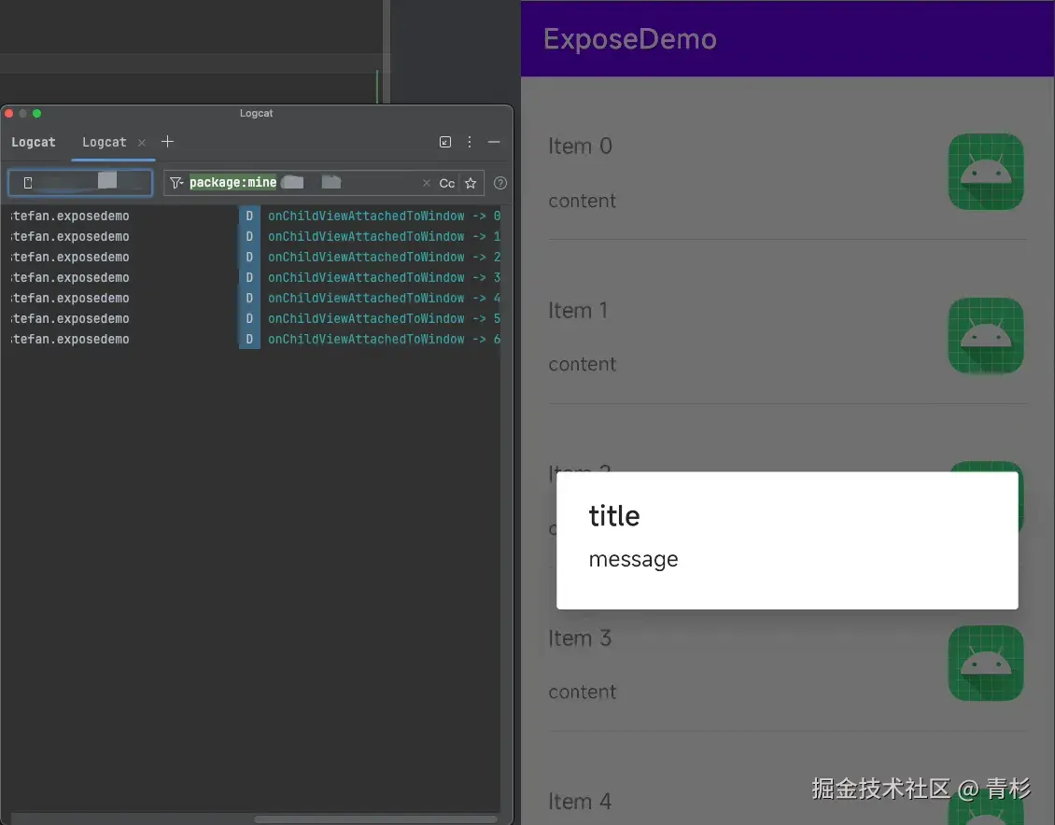
Task: Open the device selector dropdown
Action: [79, 182]
